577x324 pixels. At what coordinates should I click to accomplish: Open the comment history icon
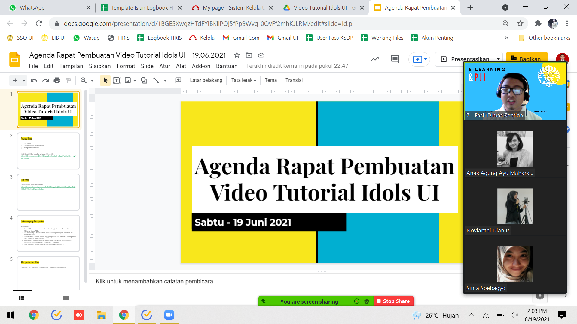395,59
